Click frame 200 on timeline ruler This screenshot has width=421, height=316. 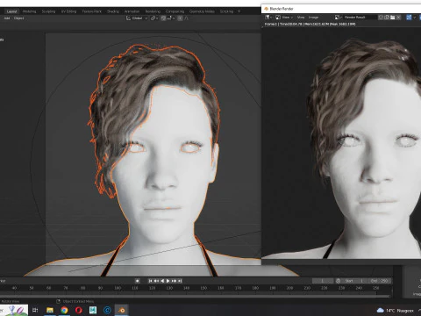click(x=289, y=288)
